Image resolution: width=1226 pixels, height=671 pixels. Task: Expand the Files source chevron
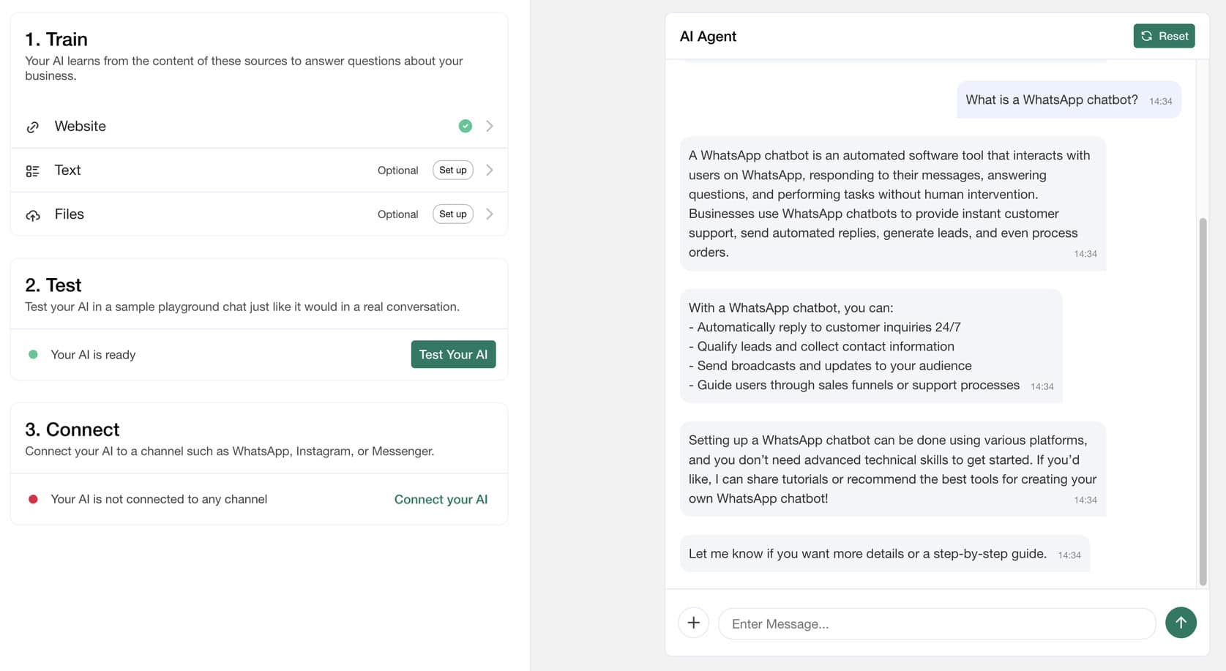490,214
